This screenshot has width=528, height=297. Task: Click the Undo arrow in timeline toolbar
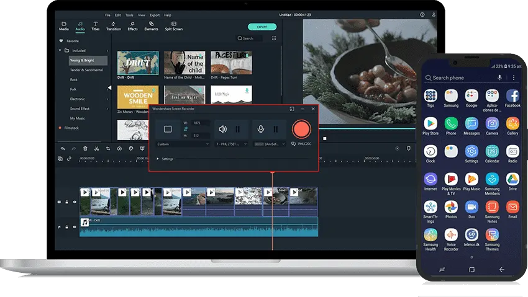click(63, 149)
